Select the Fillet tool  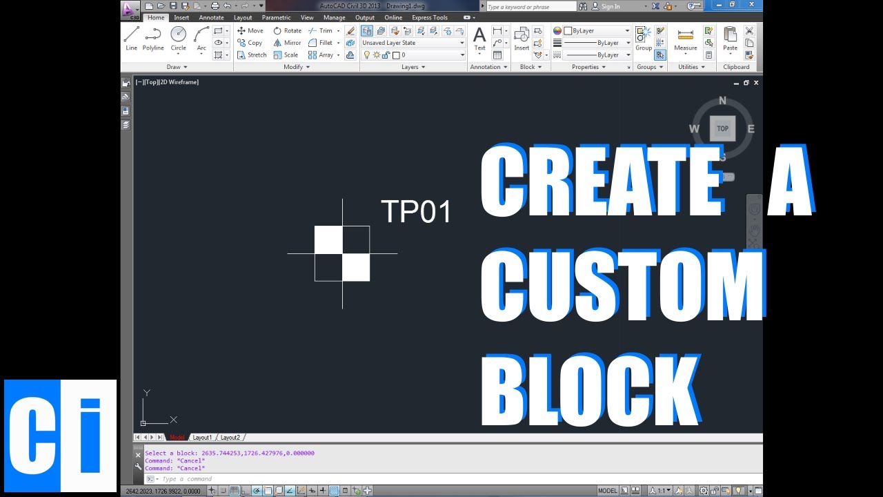[321, 43]
